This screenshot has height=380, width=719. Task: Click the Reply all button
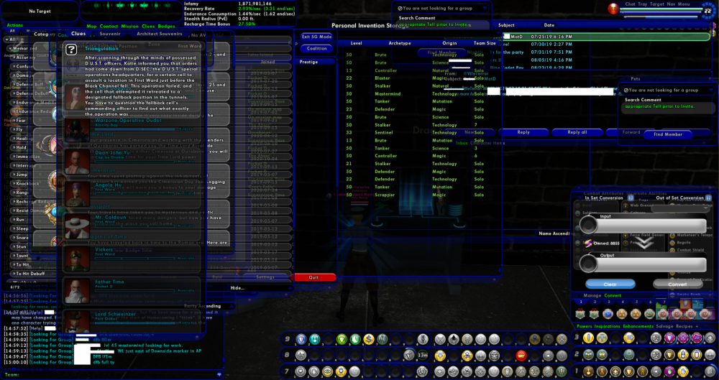click(x=577, y=132)
